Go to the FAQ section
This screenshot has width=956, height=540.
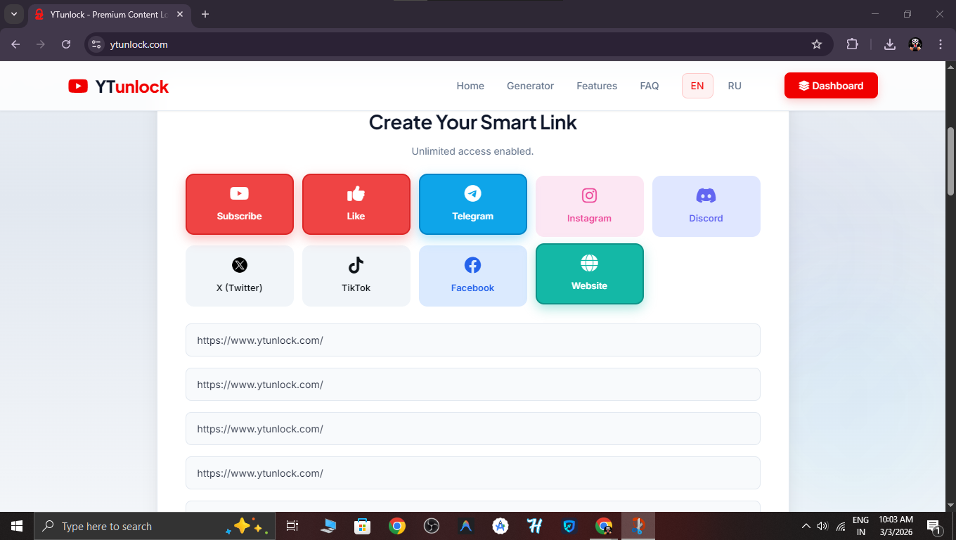click(x=649, y=86)
